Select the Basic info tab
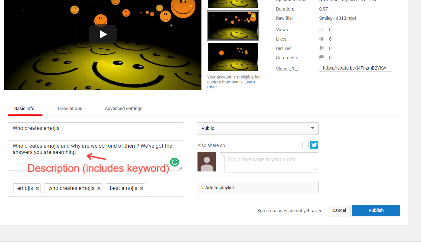The height and width of the screenshot is (245, 421). pyautogui.click(x=24, y=108)
